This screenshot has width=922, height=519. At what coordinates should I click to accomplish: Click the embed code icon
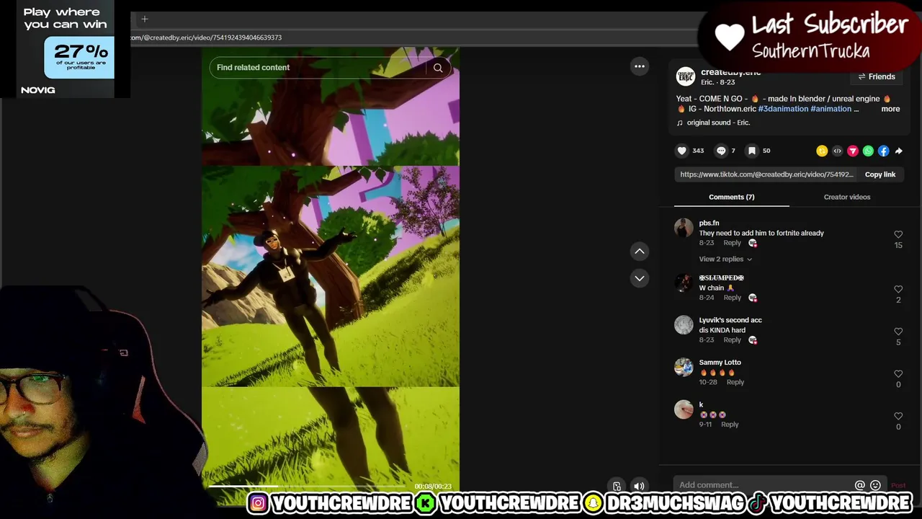[x=837, y=151]
